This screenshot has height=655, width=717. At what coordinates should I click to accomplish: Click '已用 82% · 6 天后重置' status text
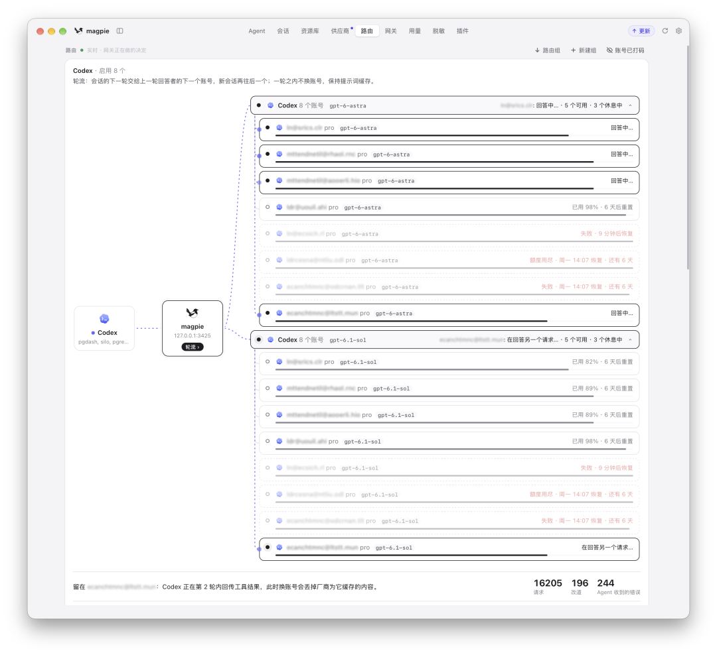(602, 362)
